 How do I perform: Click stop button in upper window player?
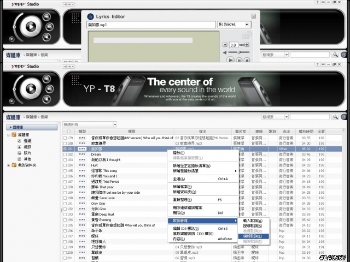[46, 37]
